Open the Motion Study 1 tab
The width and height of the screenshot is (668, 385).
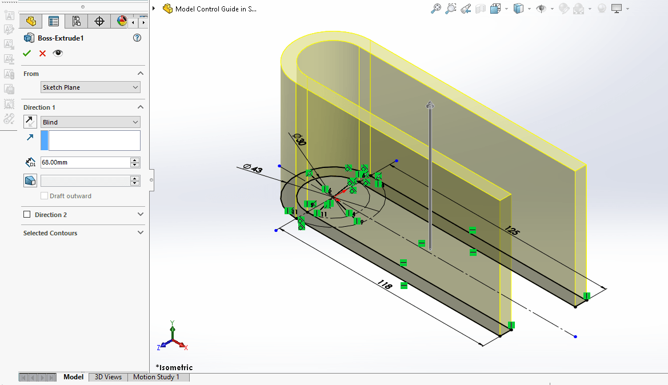[x=158, y=377]
